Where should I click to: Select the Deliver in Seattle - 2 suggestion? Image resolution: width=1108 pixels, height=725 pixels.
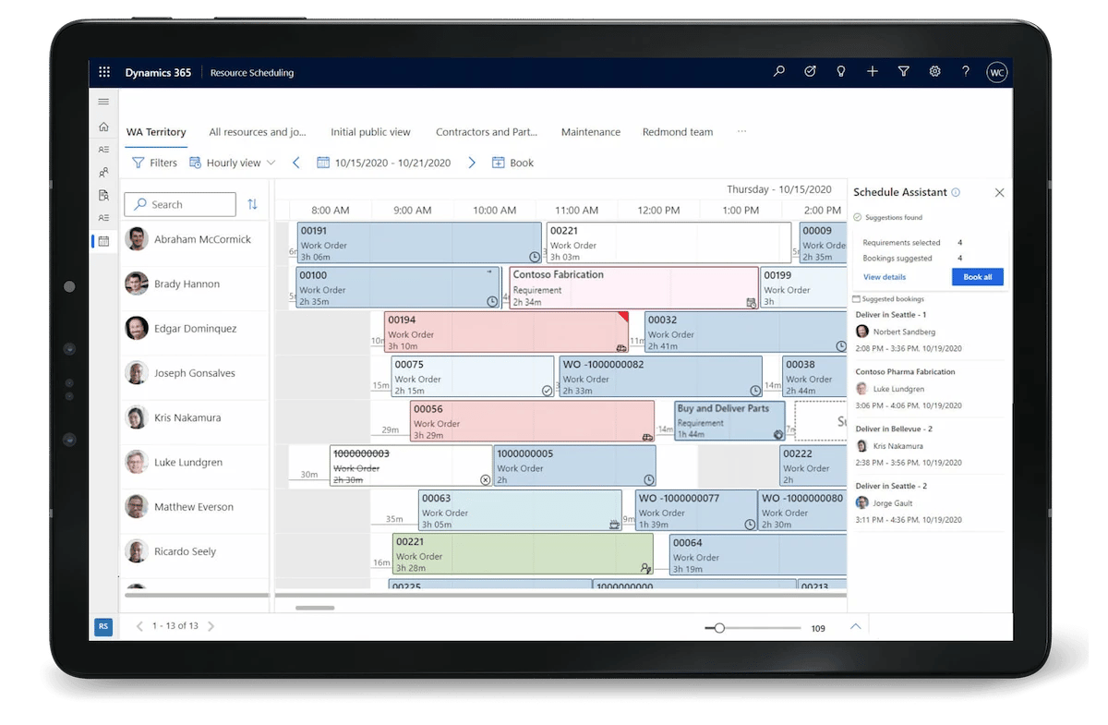tap(929, 503)
